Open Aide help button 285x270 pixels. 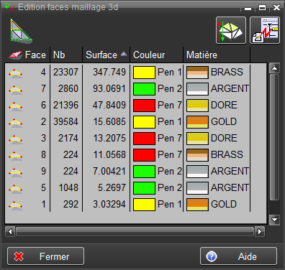238,256
